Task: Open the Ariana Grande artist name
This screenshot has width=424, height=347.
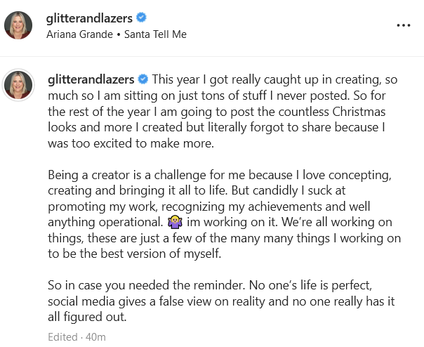Action: click(79, 34)
